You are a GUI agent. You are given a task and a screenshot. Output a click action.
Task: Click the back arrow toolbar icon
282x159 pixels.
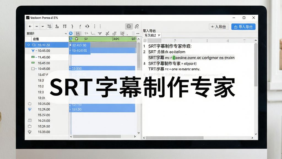(x=30, y=26)
